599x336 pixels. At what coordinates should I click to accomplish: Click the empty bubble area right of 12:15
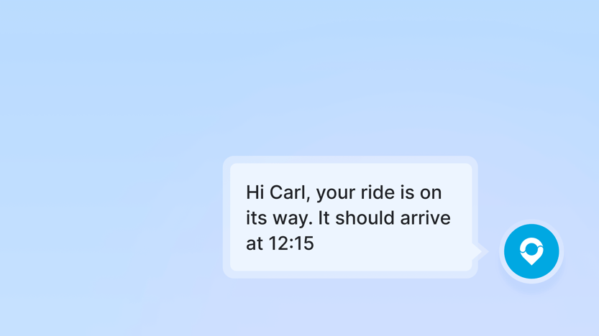tap(392, 244)
